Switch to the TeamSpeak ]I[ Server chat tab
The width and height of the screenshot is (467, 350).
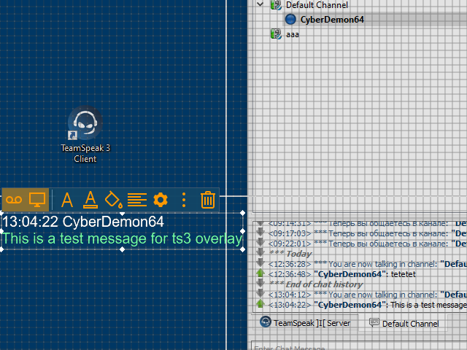click(305, 323)
